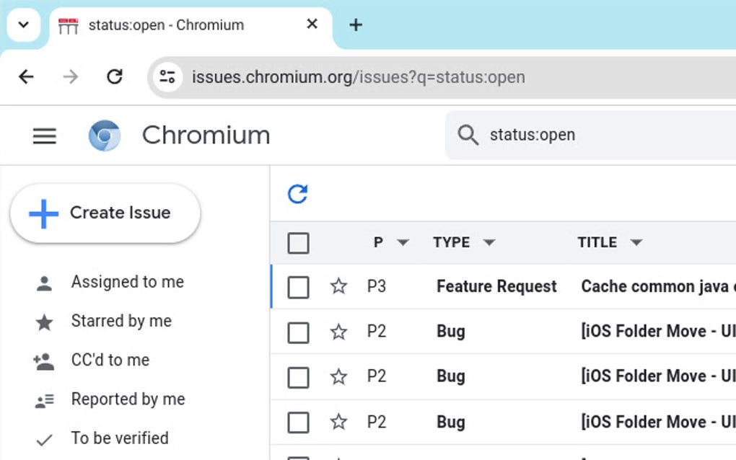
Task: Click the browser reload button
Action: point(114,76)
